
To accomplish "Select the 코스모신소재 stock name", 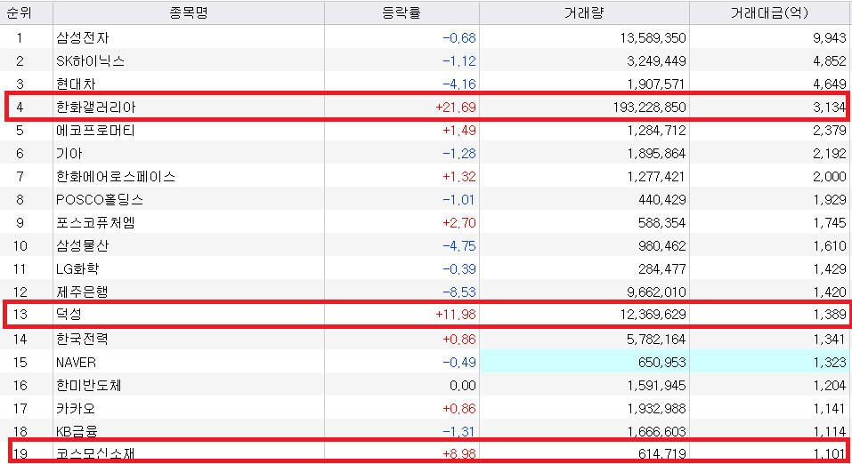I will 95,453.
